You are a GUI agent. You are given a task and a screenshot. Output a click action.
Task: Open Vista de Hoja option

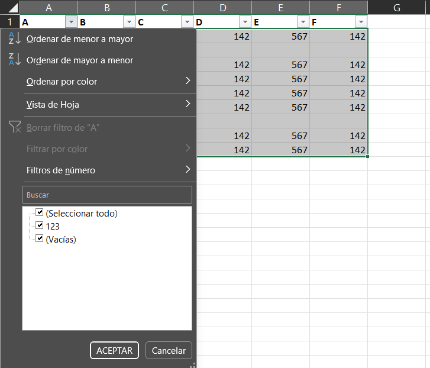[53, 105]
